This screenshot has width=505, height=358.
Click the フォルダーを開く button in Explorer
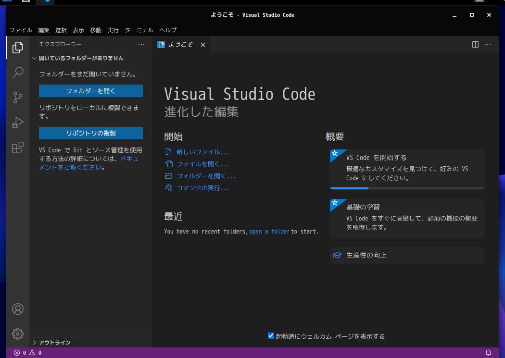91,91
